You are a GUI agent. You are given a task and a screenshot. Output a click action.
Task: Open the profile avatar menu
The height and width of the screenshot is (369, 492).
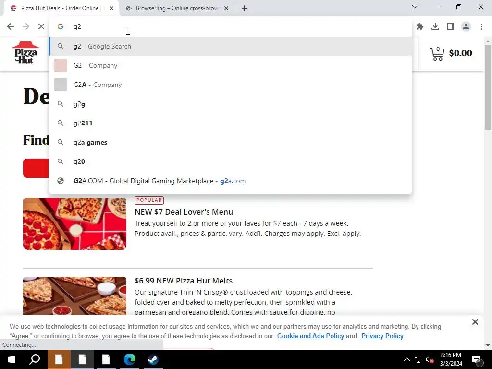point(466,27)
